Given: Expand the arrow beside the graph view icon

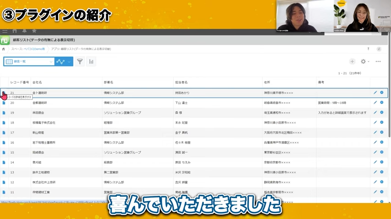Looking at the screenshot, I should click(69, 62).
